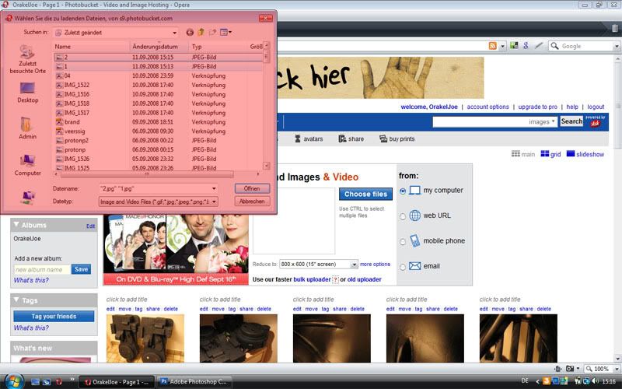Click the green-black icon beside RSS dropdown
This screenshot has width=622, height=389.
514,46
